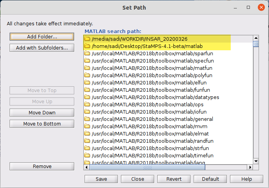269x188 pixels.
Task: Click the vertical scrollbar thumb
Action: 256,44
